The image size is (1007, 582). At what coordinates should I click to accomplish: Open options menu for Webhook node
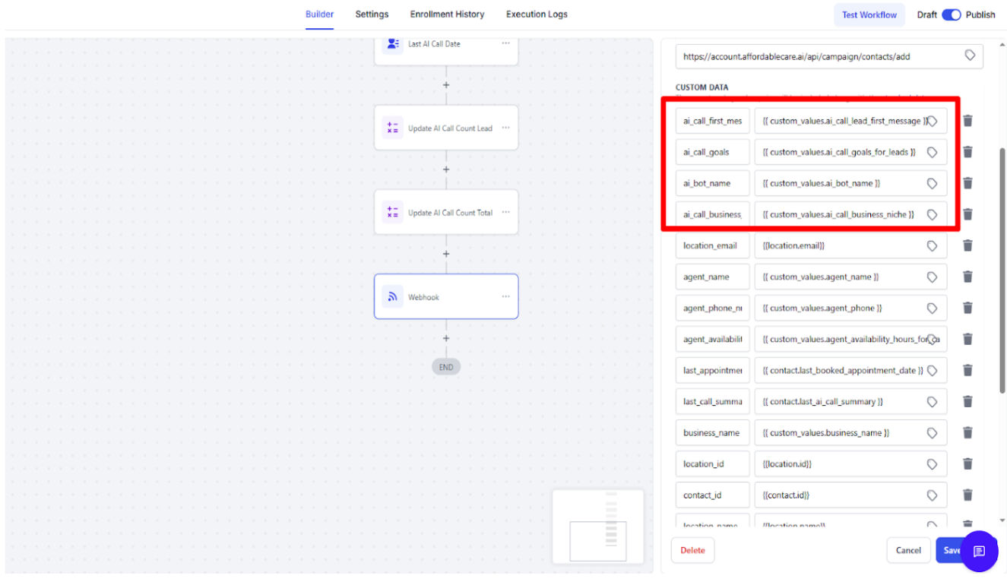(505, 296)
